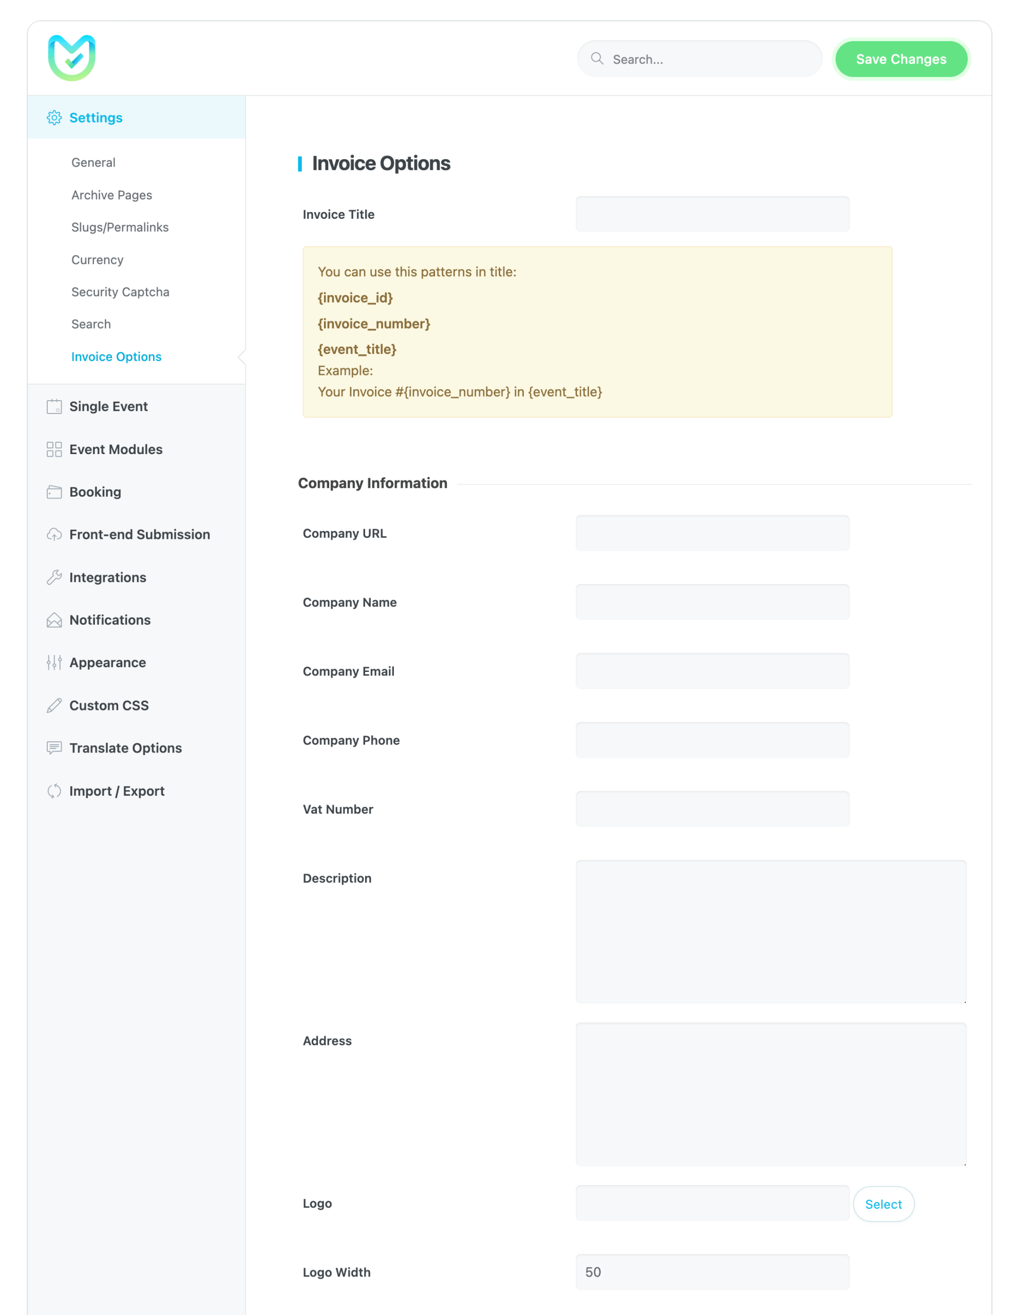Click the Settings gear icon

[x=54, y=118]
